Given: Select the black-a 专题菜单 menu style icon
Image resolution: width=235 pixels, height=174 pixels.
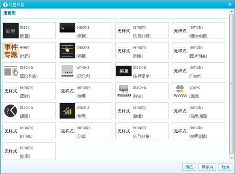Looking at the screenshot, I should (124, 71).
